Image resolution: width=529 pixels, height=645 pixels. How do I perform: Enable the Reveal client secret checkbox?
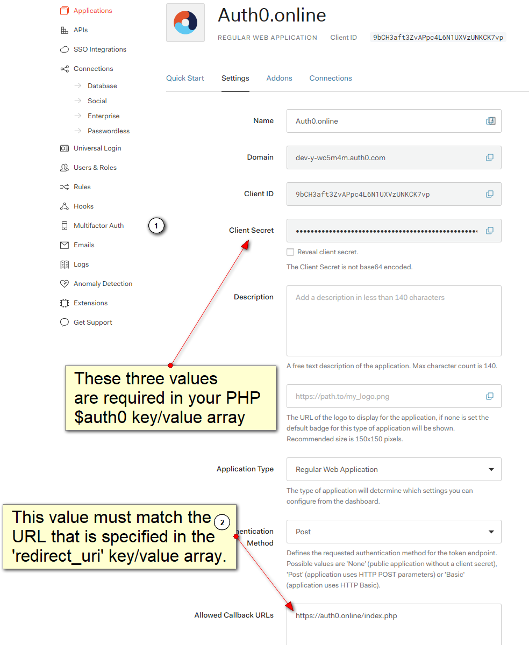pyautogui.click(x=290, y=252)
